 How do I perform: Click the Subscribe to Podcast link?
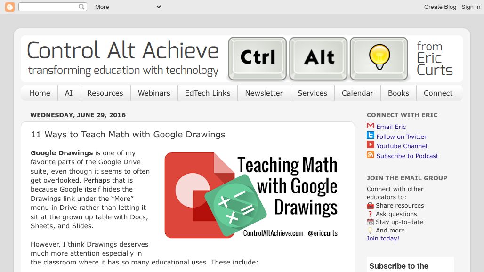(407, 156)
